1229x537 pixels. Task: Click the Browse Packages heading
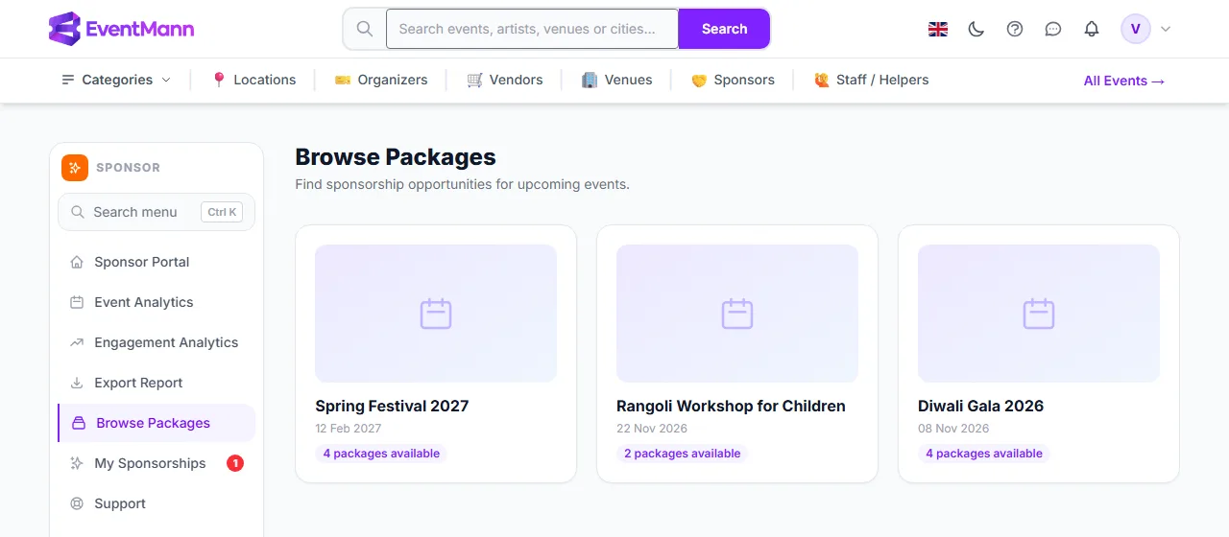tap(396, 157)
